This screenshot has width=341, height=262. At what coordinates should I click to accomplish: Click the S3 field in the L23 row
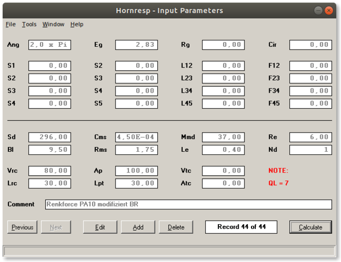136,78
